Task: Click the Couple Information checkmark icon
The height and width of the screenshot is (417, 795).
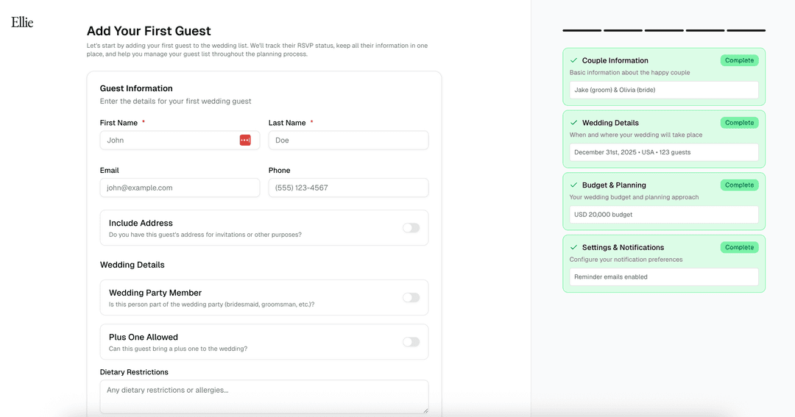Action: [x=573, y=61]
